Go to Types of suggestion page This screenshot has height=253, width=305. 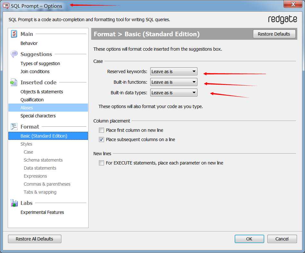40,63
